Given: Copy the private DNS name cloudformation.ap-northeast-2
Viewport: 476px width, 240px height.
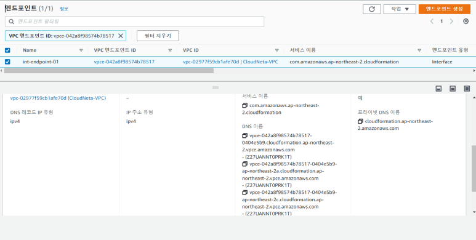Looking at the screenshot, I should 360,121.
